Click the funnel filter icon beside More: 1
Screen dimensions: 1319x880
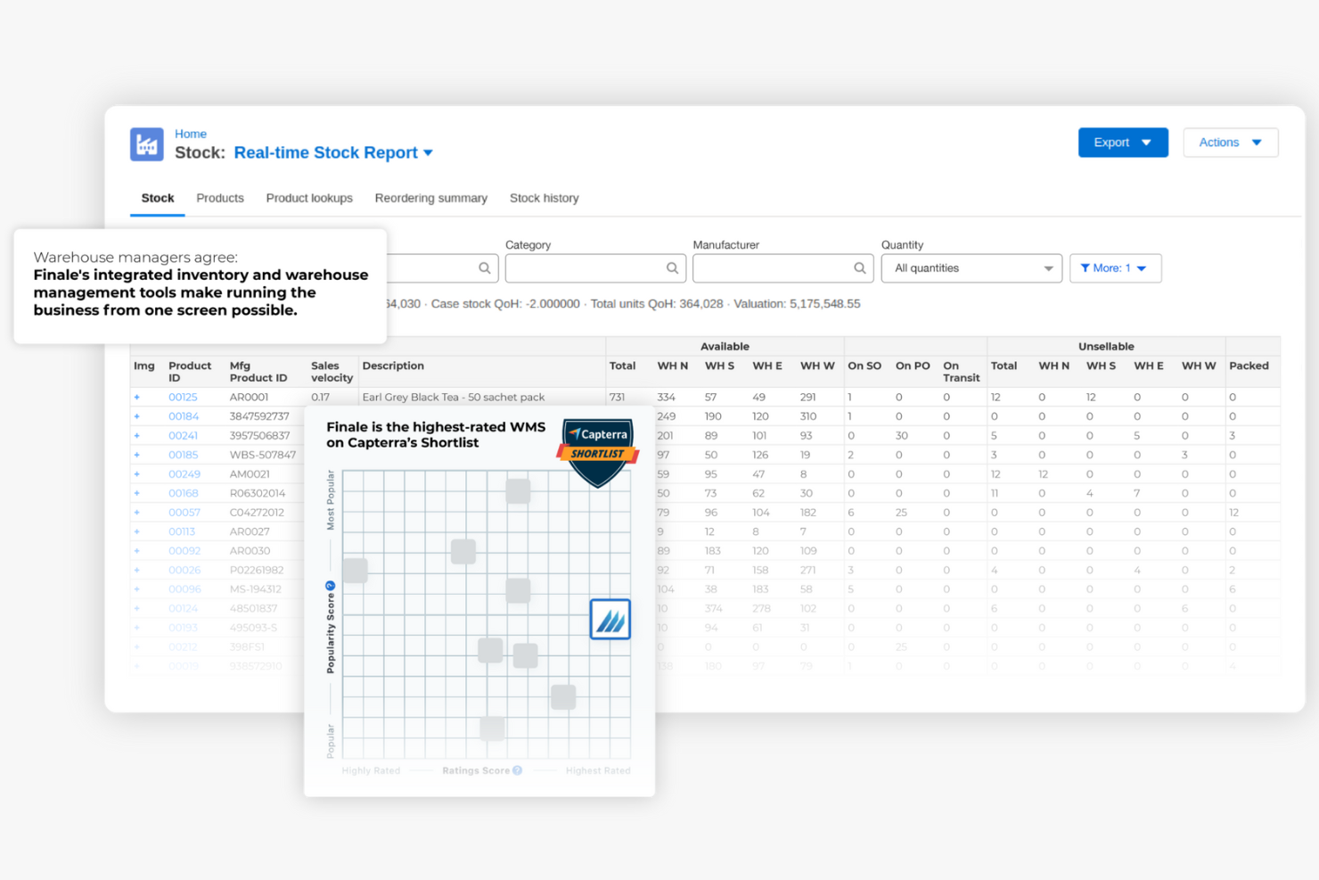click(1086, 268)
